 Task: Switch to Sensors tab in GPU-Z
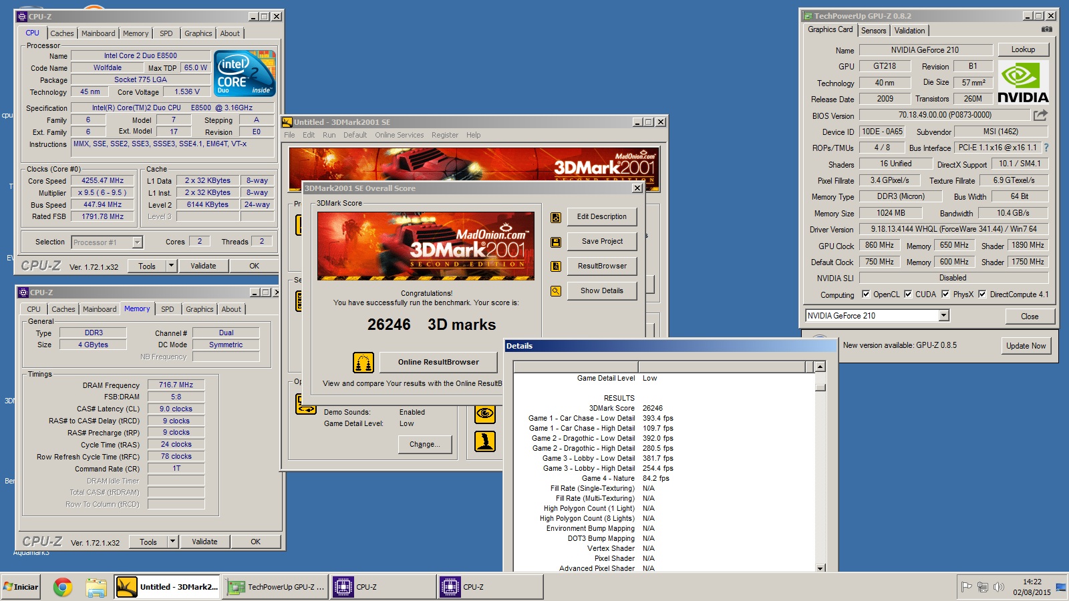(x=873, y=31)
